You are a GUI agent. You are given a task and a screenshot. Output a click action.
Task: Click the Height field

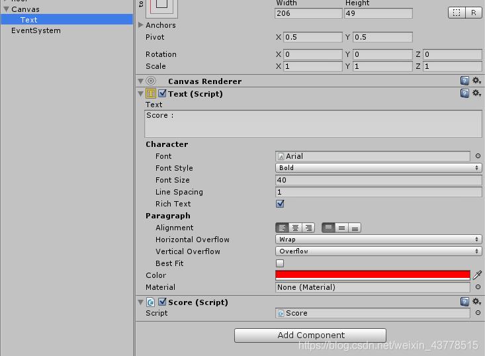pyautogui.click(x=378, y=13)
